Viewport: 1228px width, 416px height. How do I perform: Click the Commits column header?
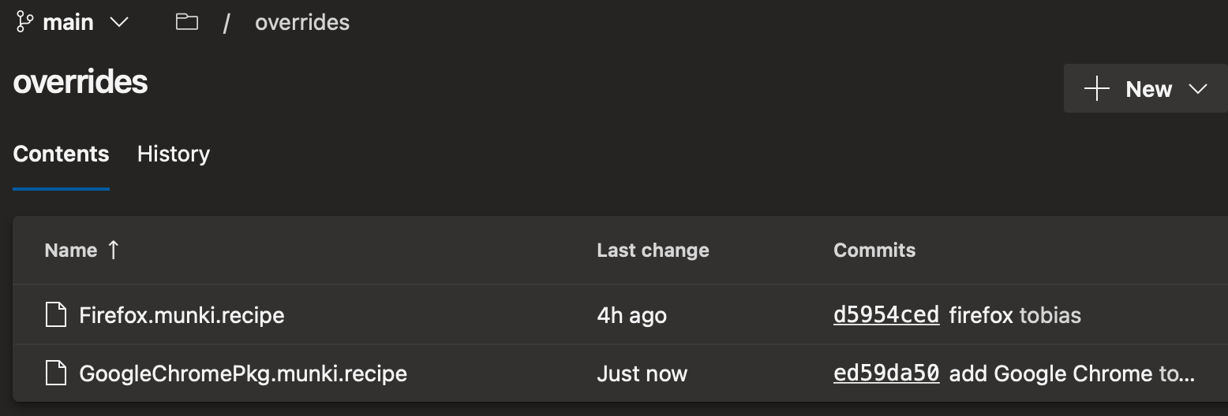pyautogui.click(x=874, y=251)
